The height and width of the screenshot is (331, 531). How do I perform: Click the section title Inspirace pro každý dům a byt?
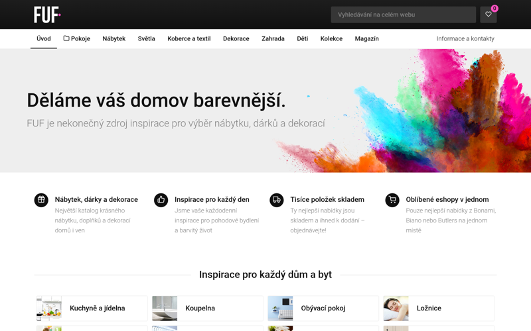pyautogui.click(x=265, y=275)
